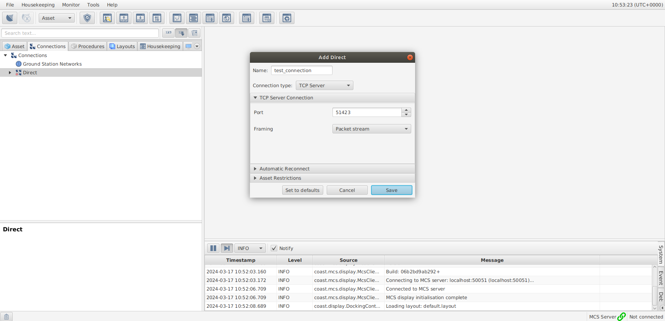This screenshot has width=665, height=321.
Task: Click the satellite dish connect icon
Action: pos(10,18)
